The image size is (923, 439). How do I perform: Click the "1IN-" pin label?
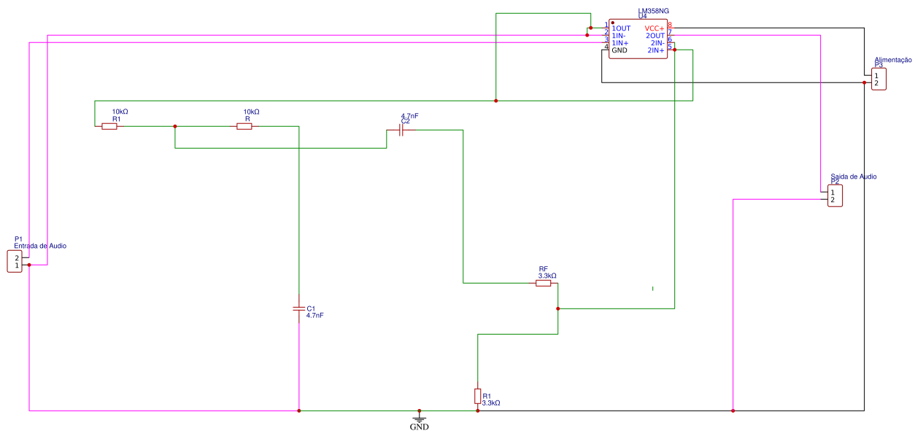tap(619, 36)
